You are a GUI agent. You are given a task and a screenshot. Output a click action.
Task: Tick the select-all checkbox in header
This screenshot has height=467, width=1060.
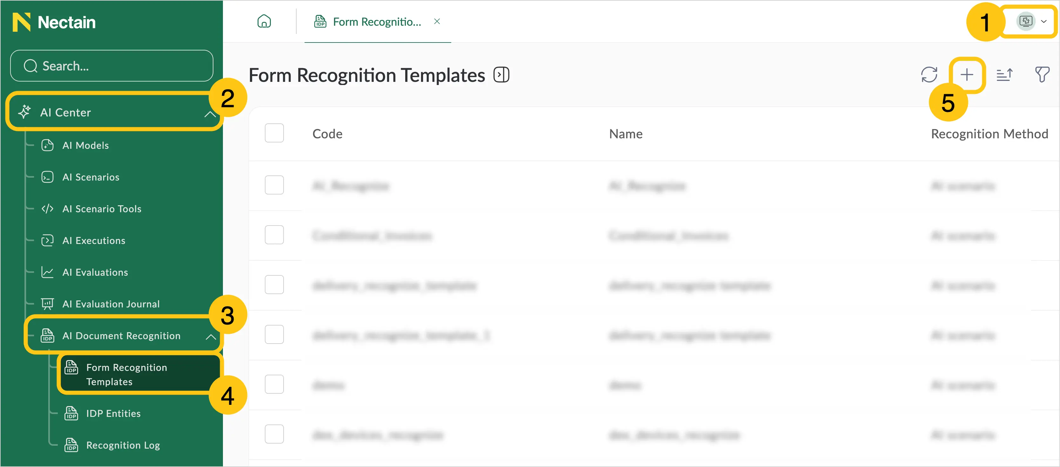274,133
